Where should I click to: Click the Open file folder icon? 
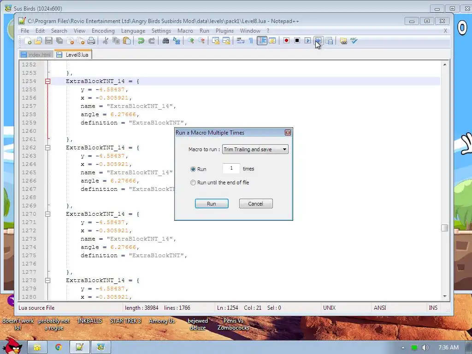coord(38,41)
